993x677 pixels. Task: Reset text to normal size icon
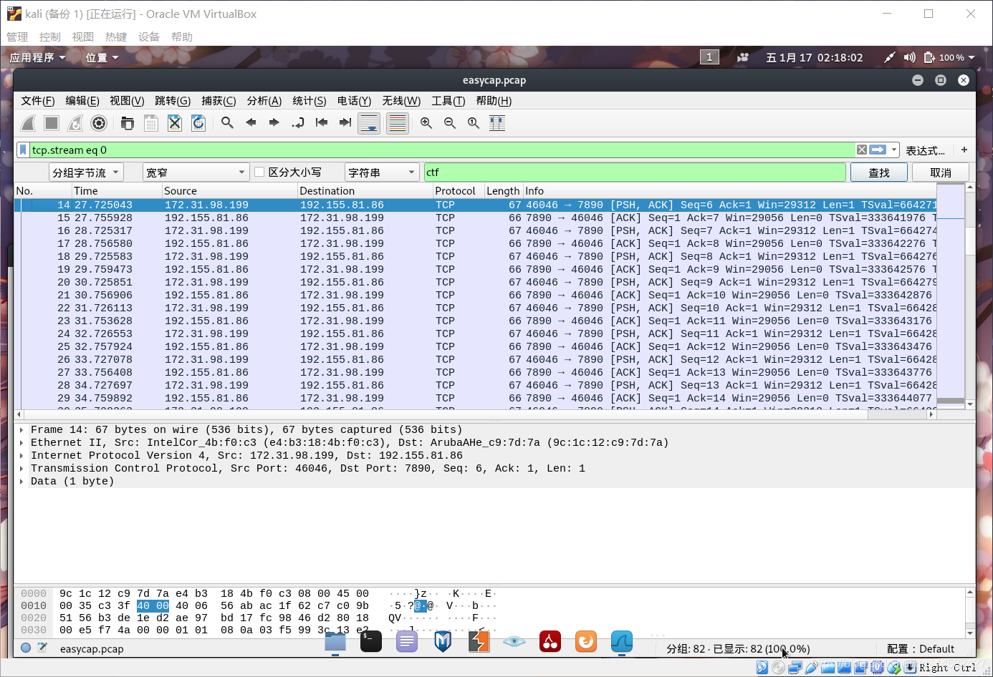click(474, 123)
